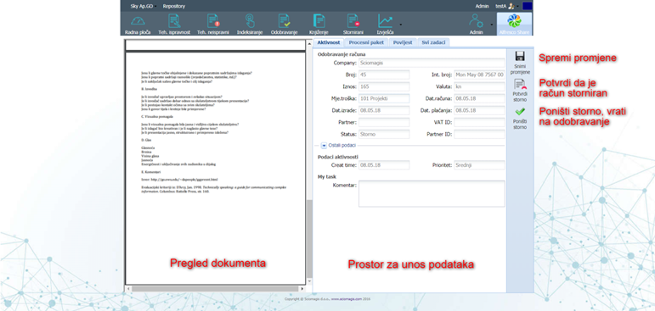Open Teh. ispravnost toolbar icon
The width and height of the screenshot is (655, 311).
(x=174, y=25)
